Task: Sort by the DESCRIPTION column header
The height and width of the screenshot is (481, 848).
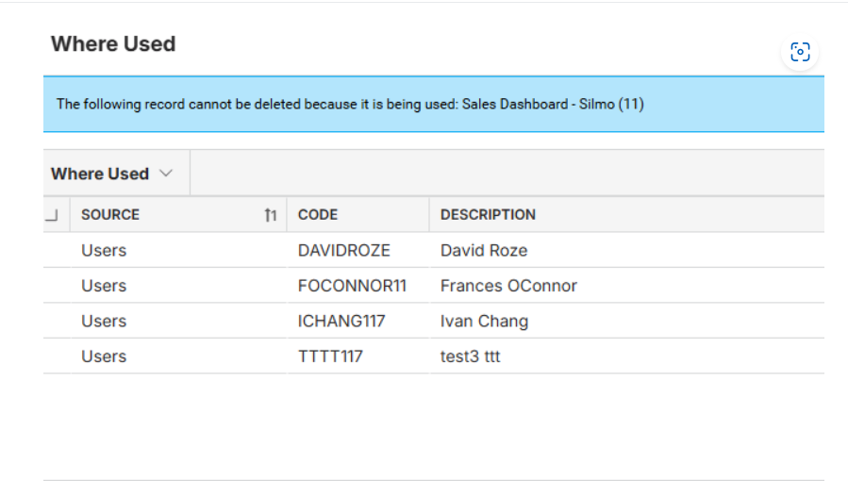Action: (488, 214)
